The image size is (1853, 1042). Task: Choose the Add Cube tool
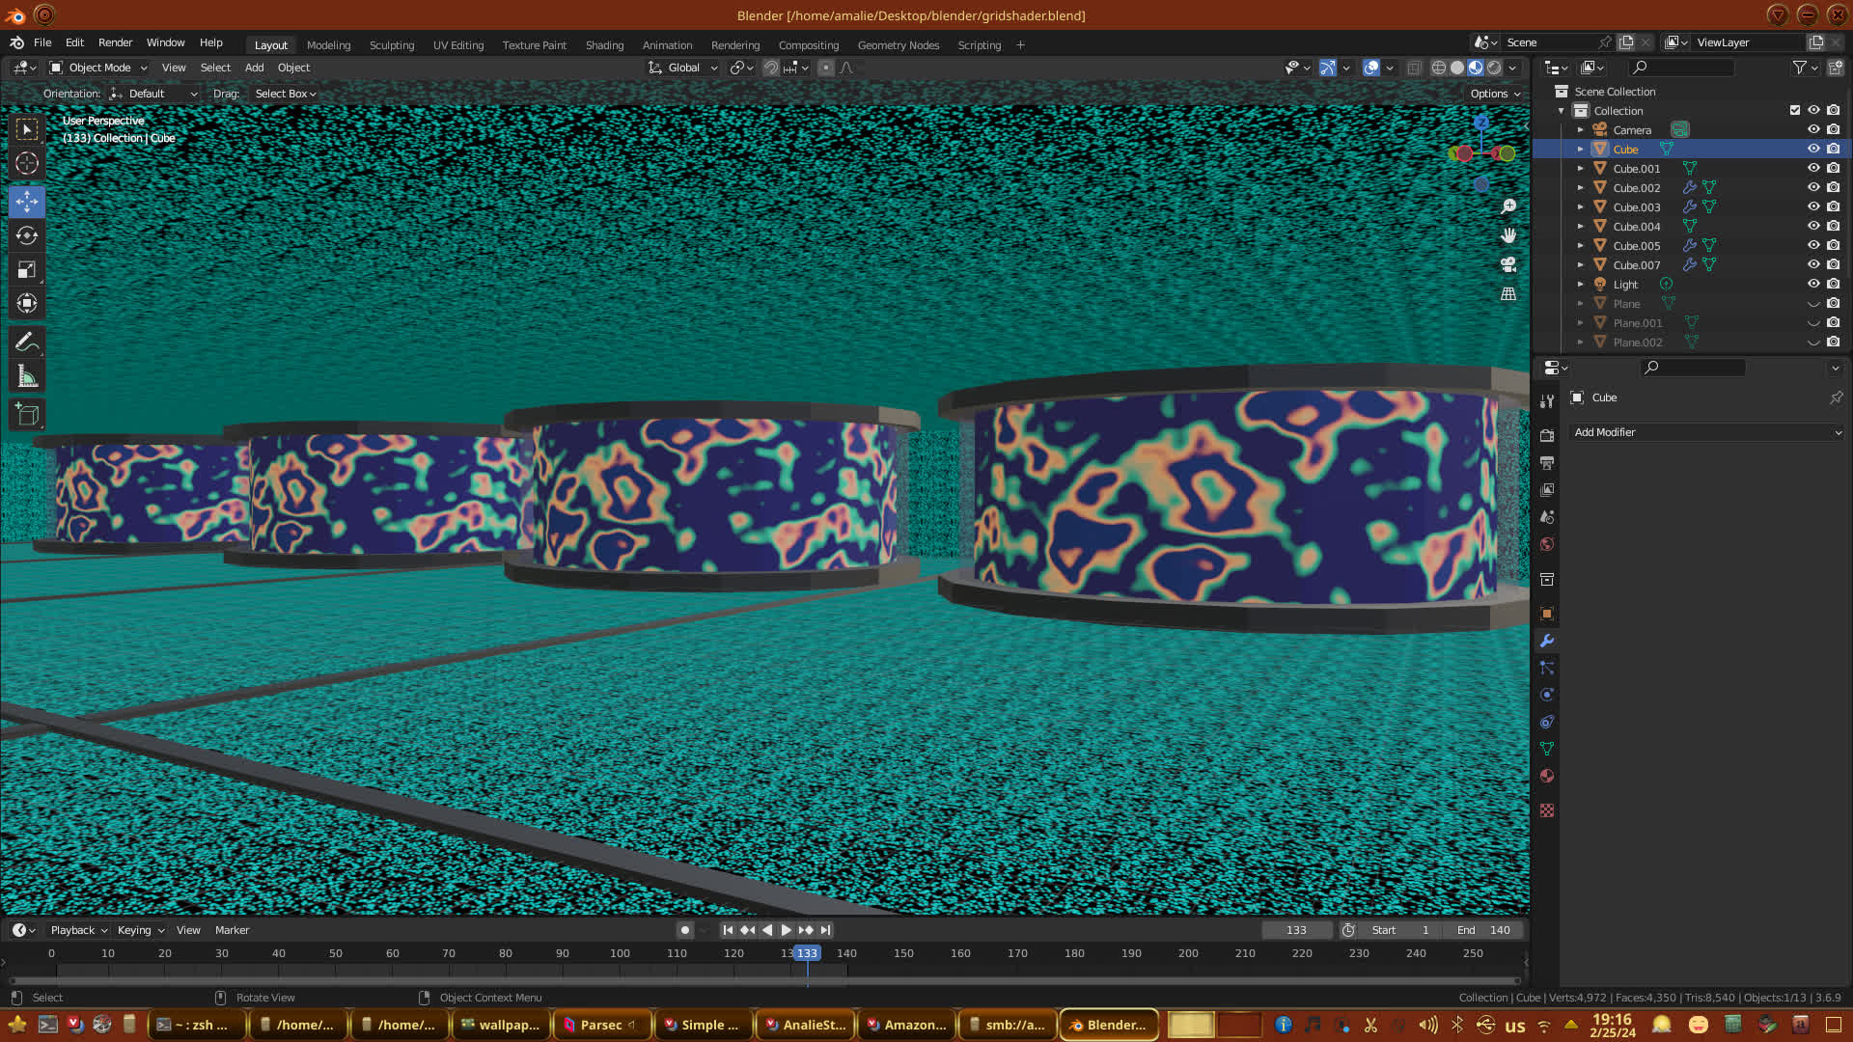27,415
